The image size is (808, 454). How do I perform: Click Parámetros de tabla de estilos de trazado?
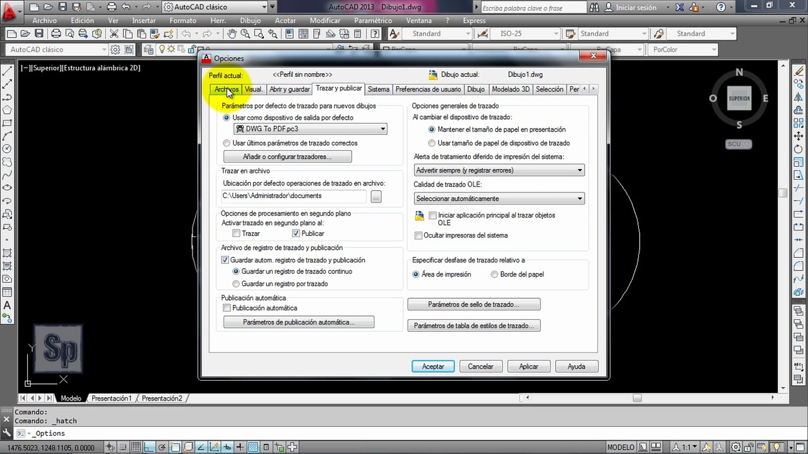[x=473, y=326]
